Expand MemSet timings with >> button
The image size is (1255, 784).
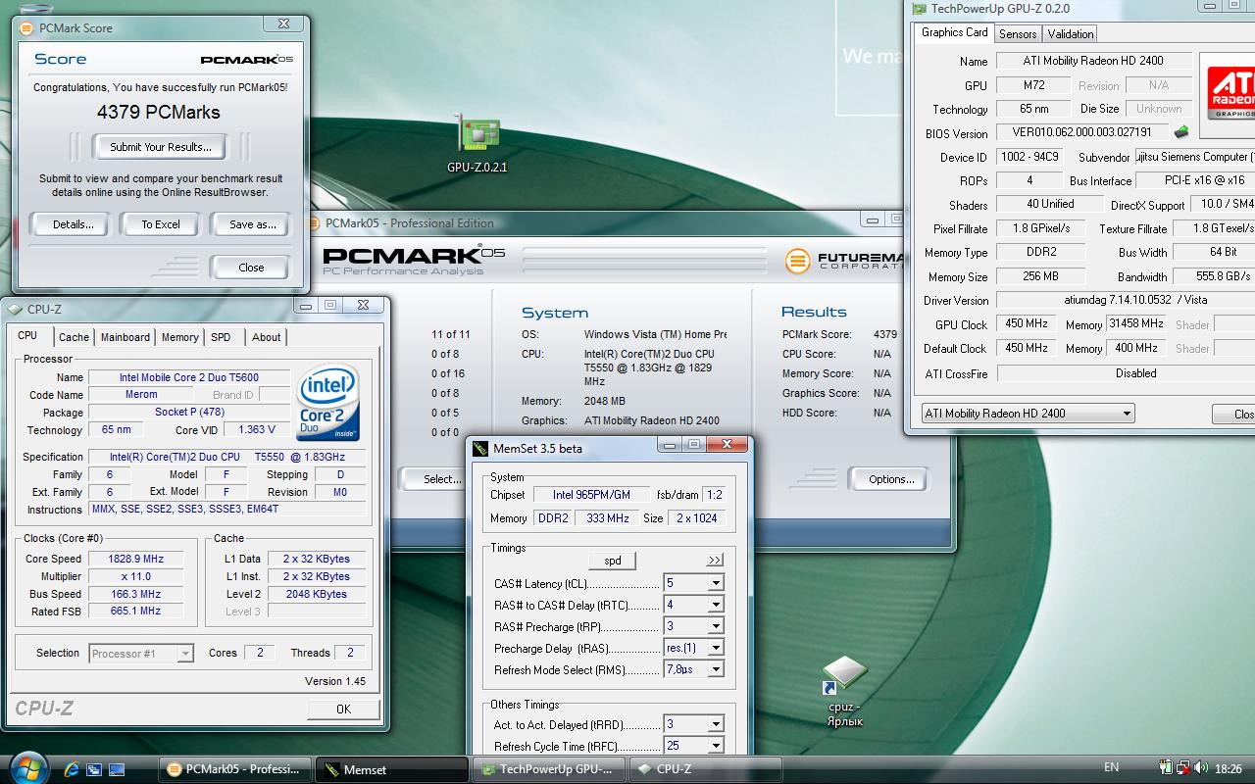point(715,561)
